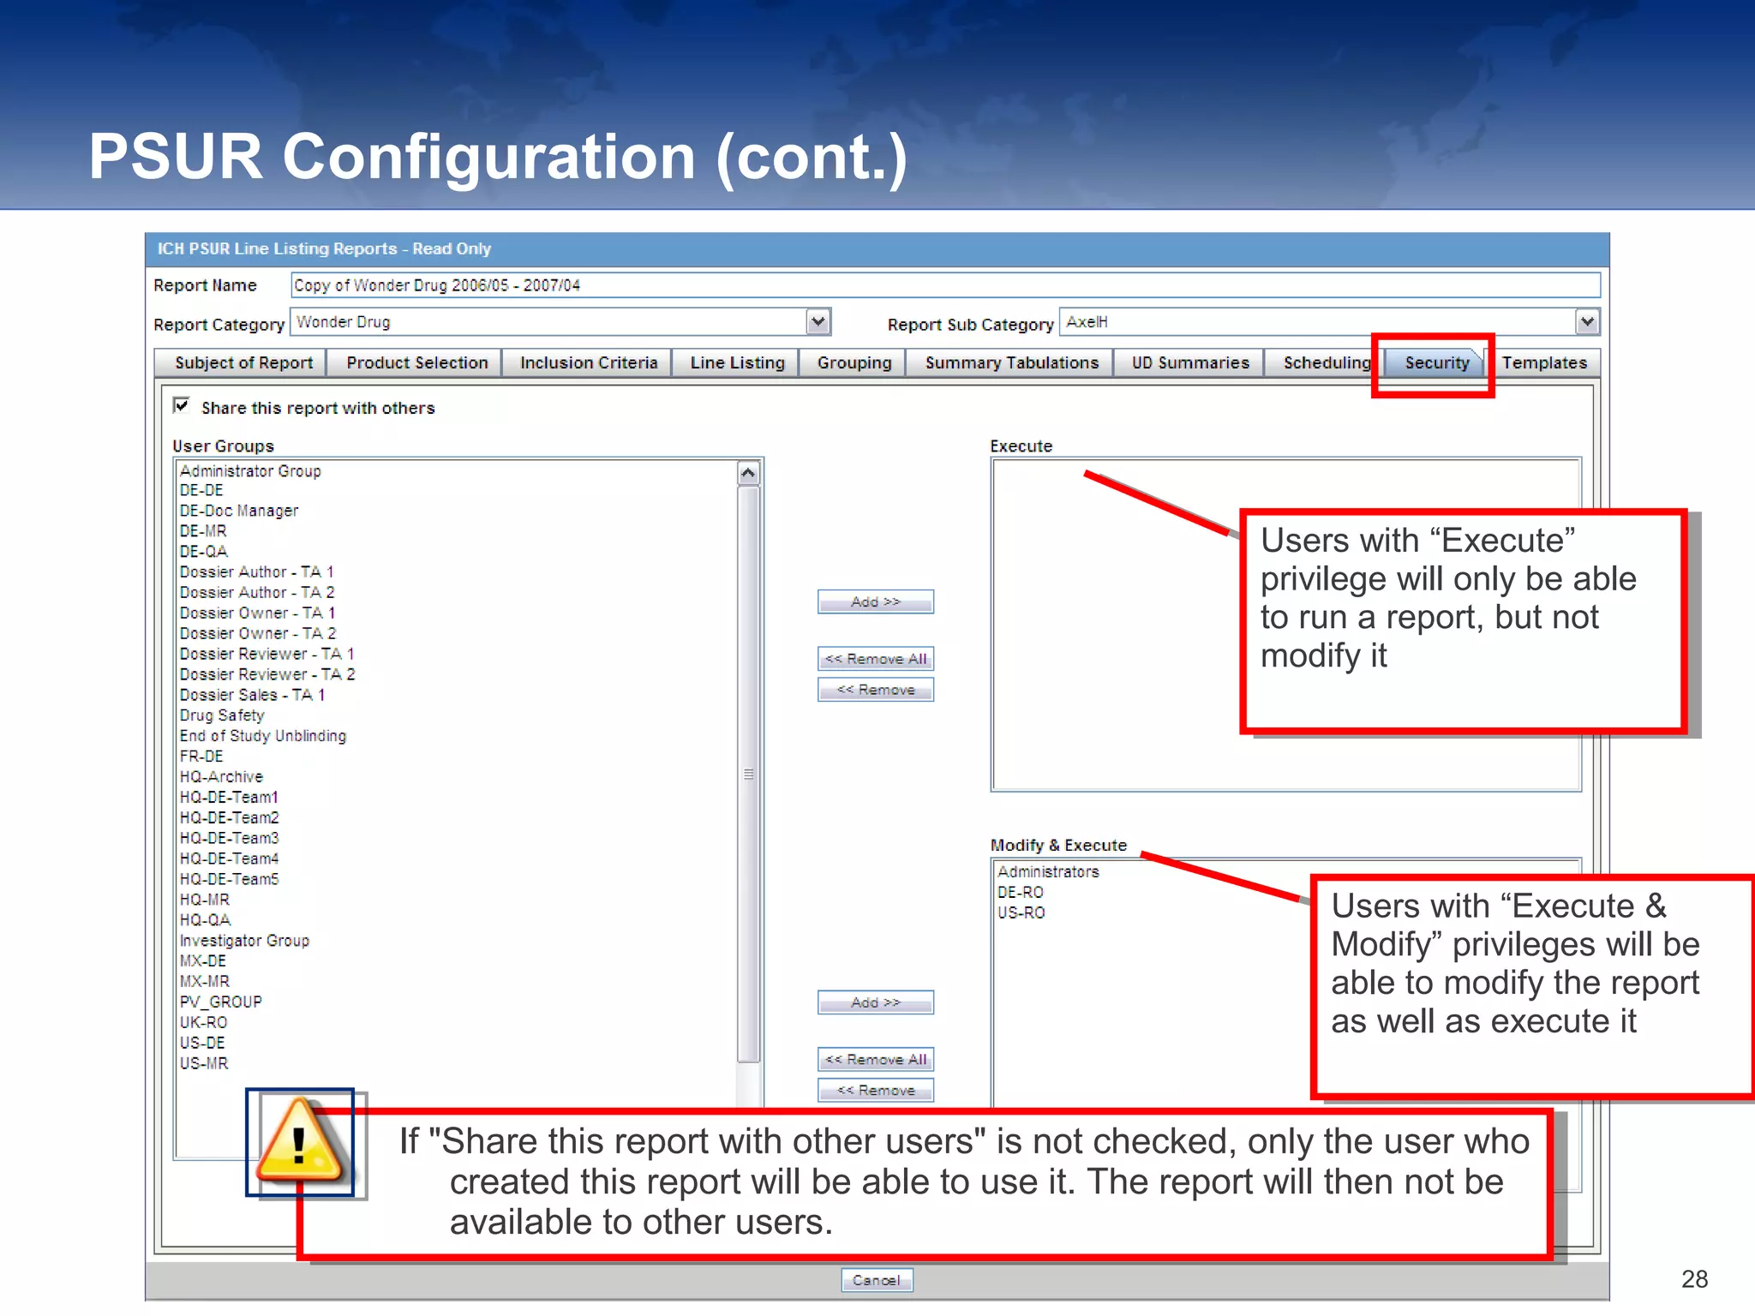Click User Groups scrollbar up arrow
1755x1316 pixels.
point(748,473)
